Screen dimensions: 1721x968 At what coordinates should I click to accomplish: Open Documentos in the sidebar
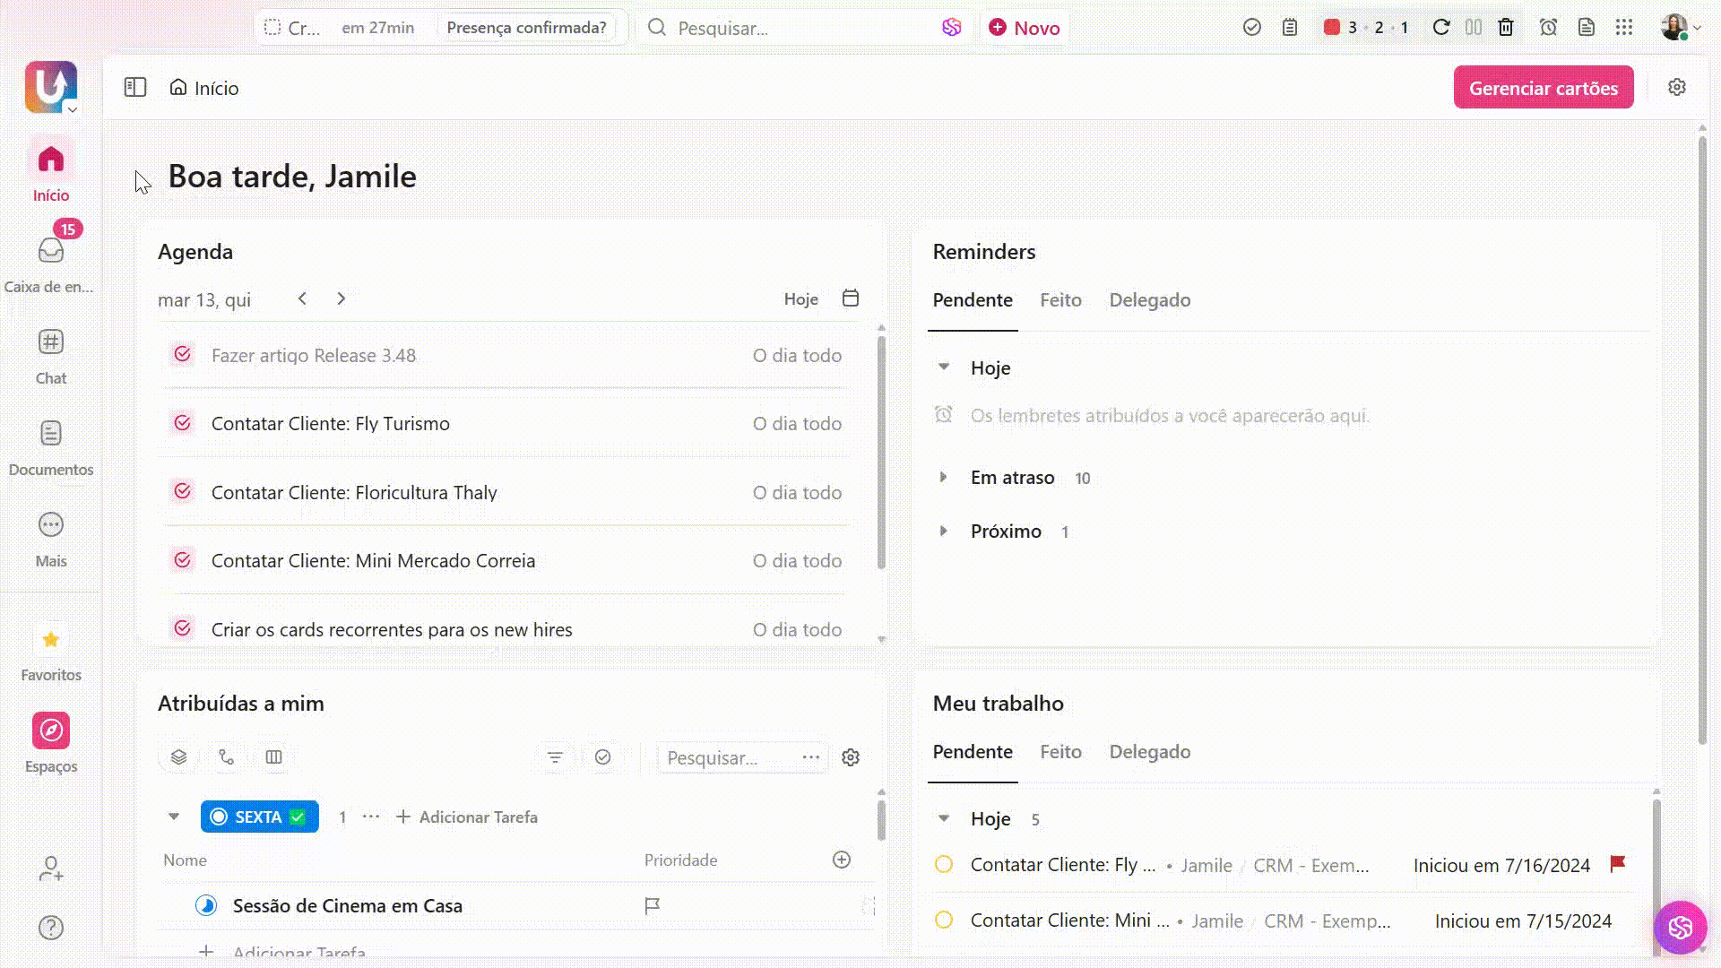click(51, 434)
